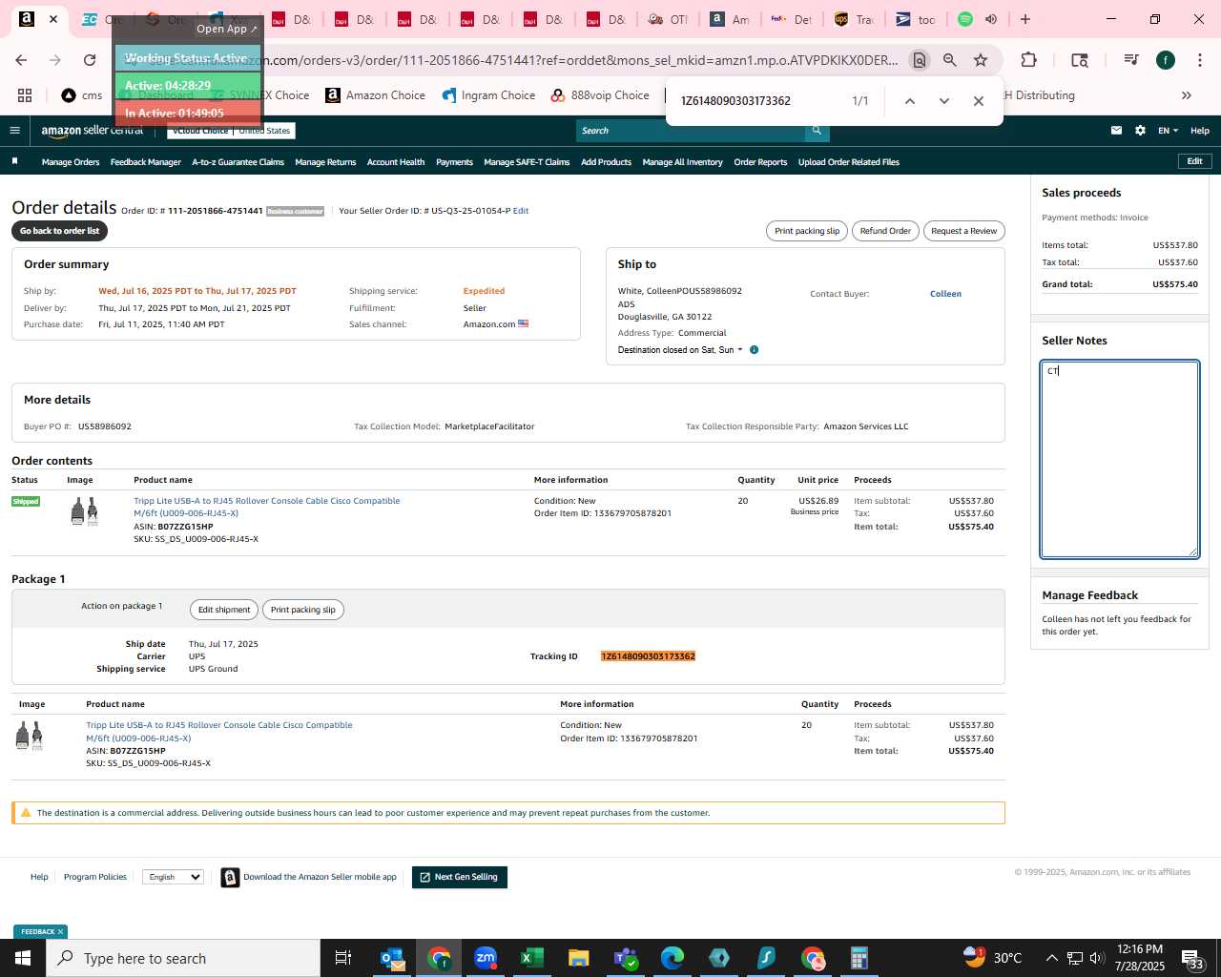
Task: Open Account Health menu item
Action: [396, 162]
